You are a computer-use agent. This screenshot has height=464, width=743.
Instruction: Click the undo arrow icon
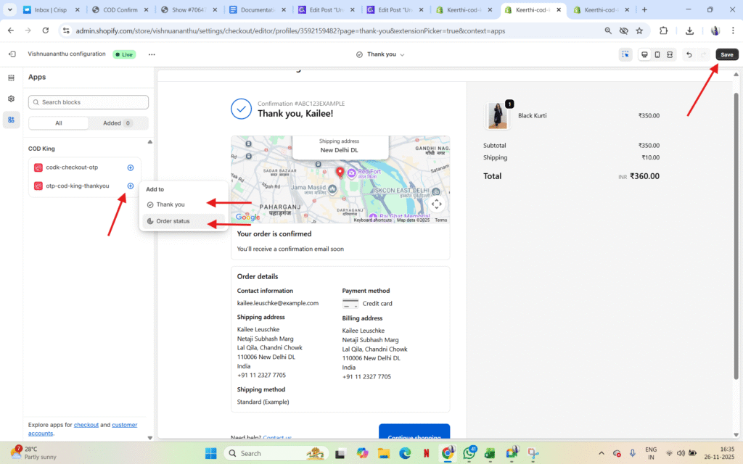689,54
